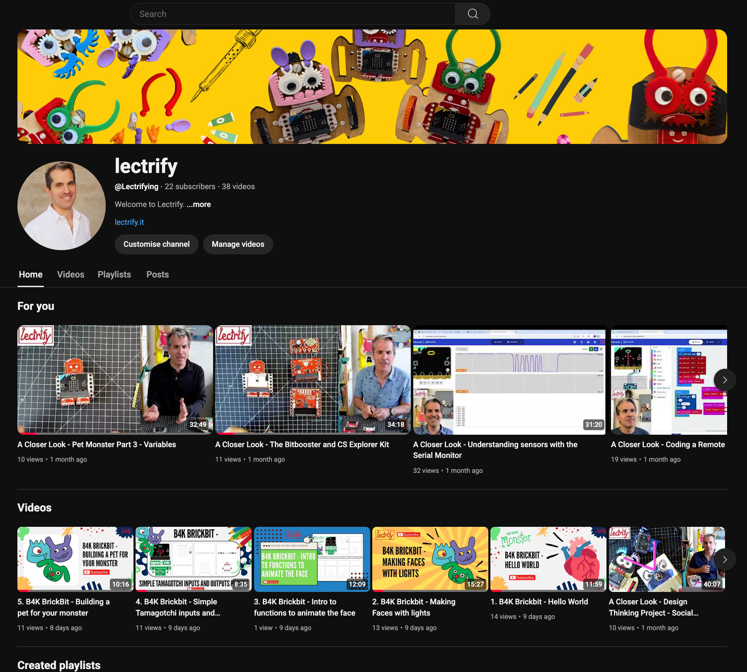
Task: Open Making Faces with Lights thumbnail
Action: (x=430, y=559)
